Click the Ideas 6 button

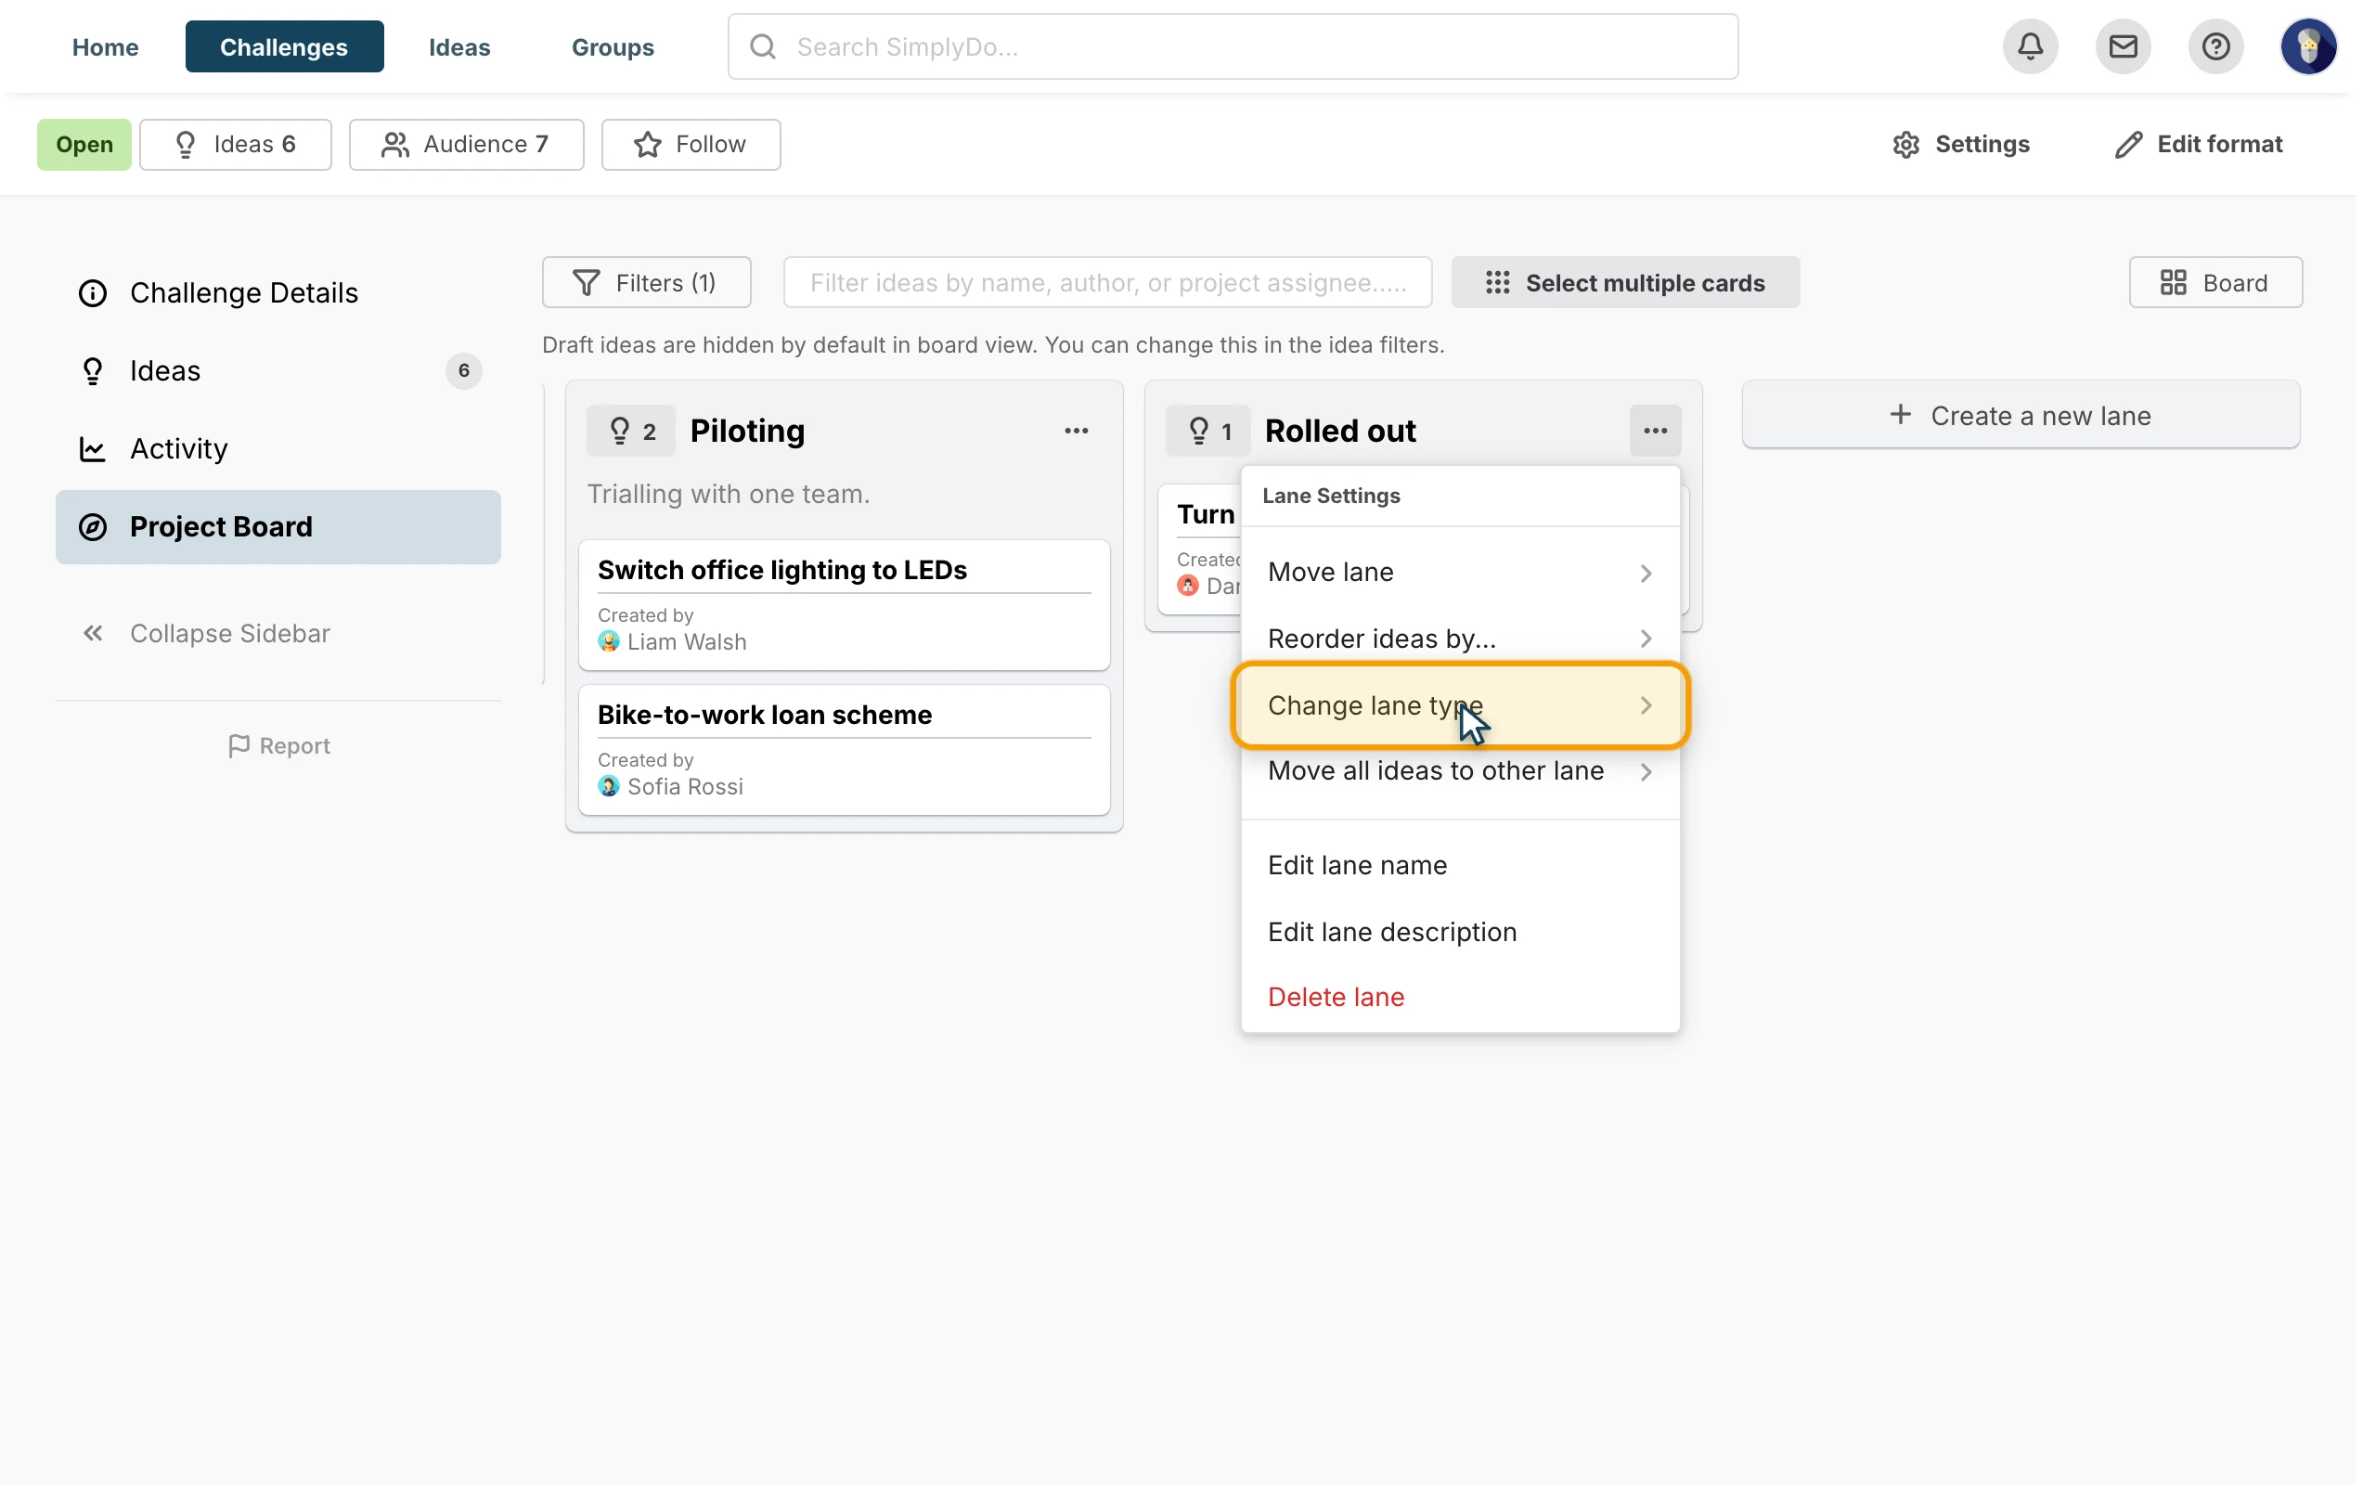click(x=236, y=145)
